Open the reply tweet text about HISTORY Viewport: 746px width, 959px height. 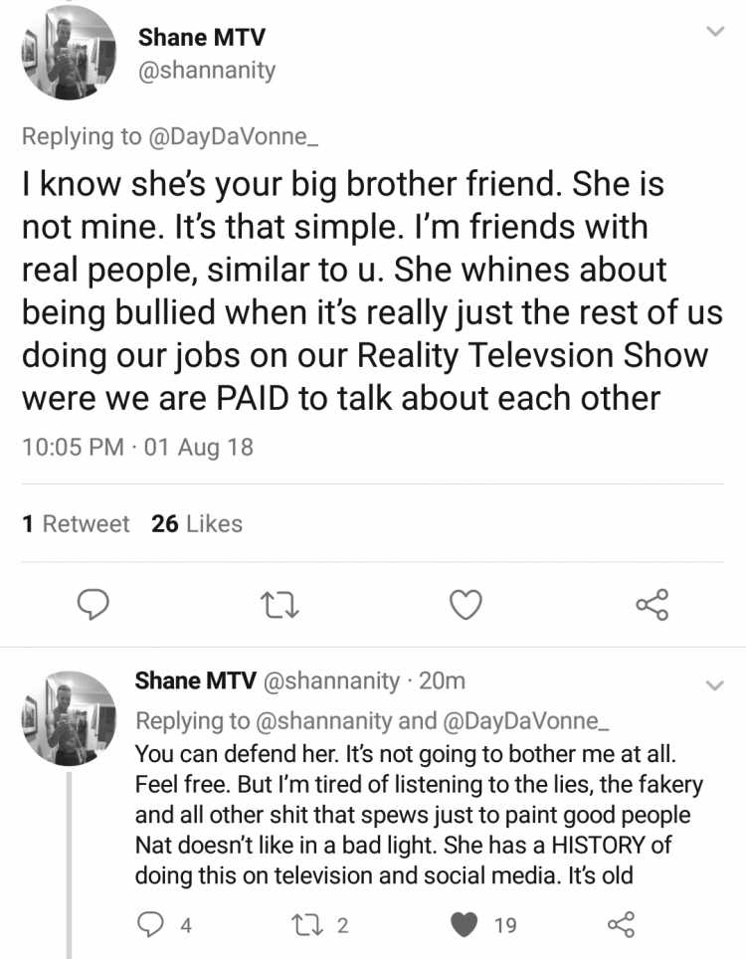[419, 814]
